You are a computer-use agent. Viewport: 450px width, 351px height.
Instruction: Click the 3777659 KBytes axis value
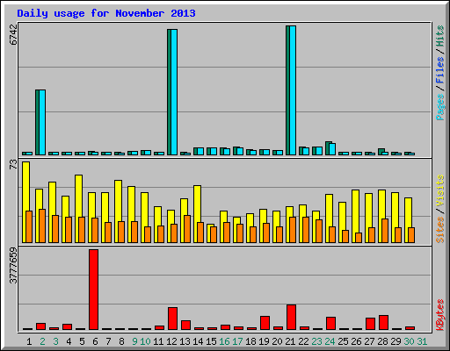click(x=13, y=266)
